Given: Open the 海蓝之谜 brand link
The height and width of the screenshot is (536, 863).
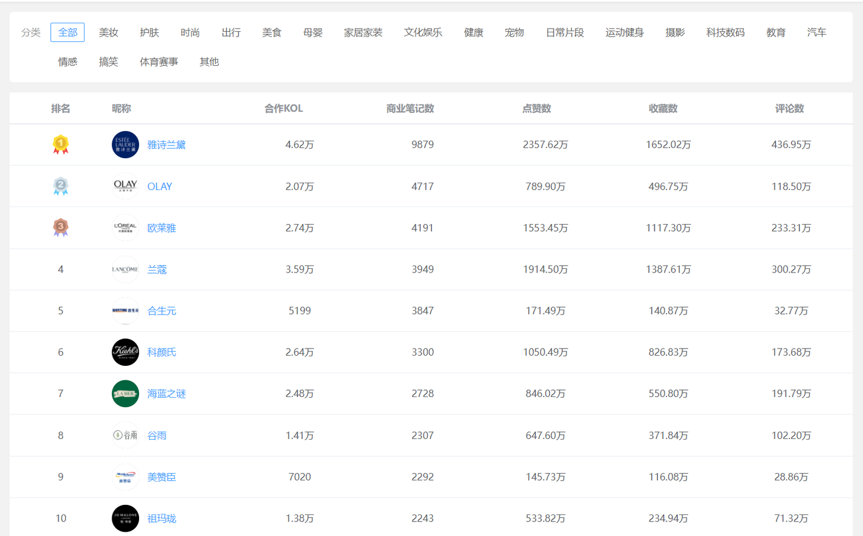Looking at the screenshot, I should point(167,393).
